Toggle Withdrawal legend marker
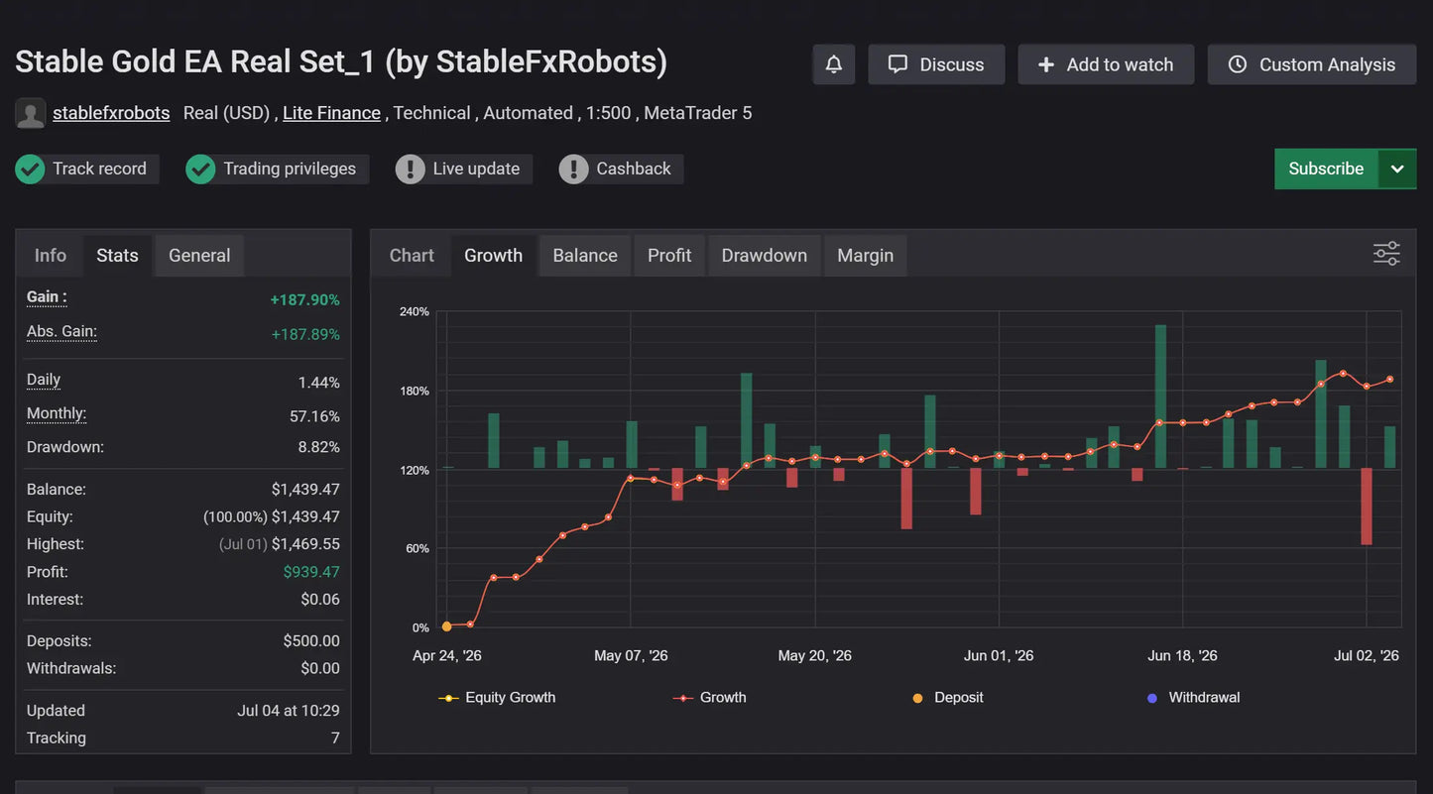This screenshot has height=794, width=1433. point(1193,698)
